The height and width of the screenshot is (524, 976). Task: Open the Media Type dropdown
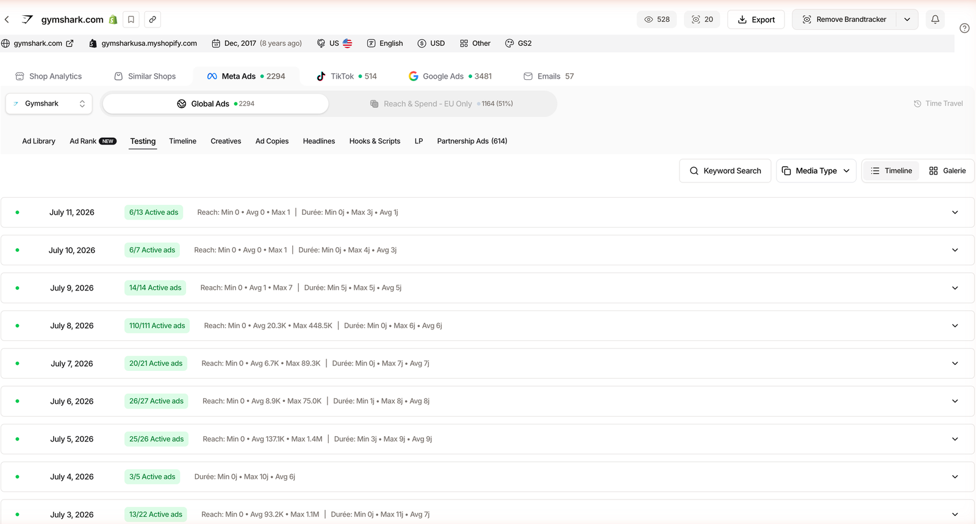coord(816,171)
